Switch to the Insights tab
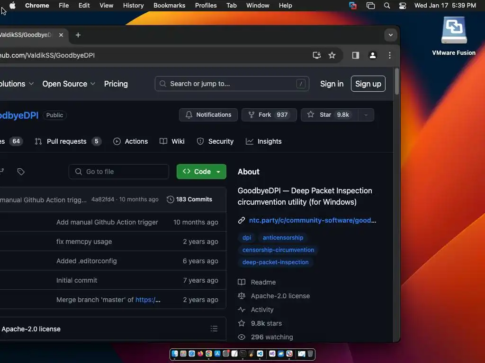The width and height of the screenshot is (485, 363). coord(263,141)
